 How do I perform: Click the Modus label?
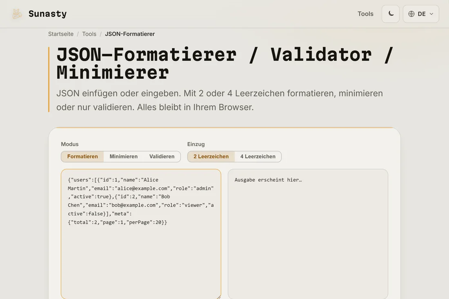tap(69, 144)
